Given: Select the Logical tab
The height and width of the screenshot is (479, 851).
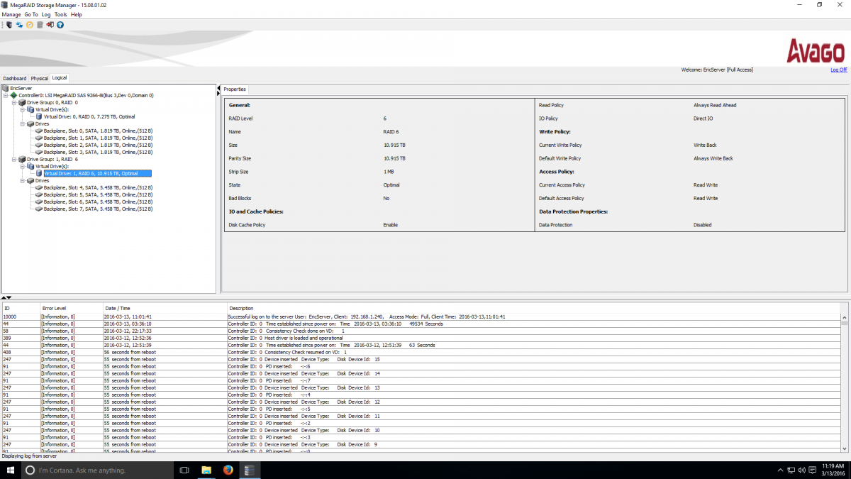Looking at the screenshot, I should pos(59,78).
